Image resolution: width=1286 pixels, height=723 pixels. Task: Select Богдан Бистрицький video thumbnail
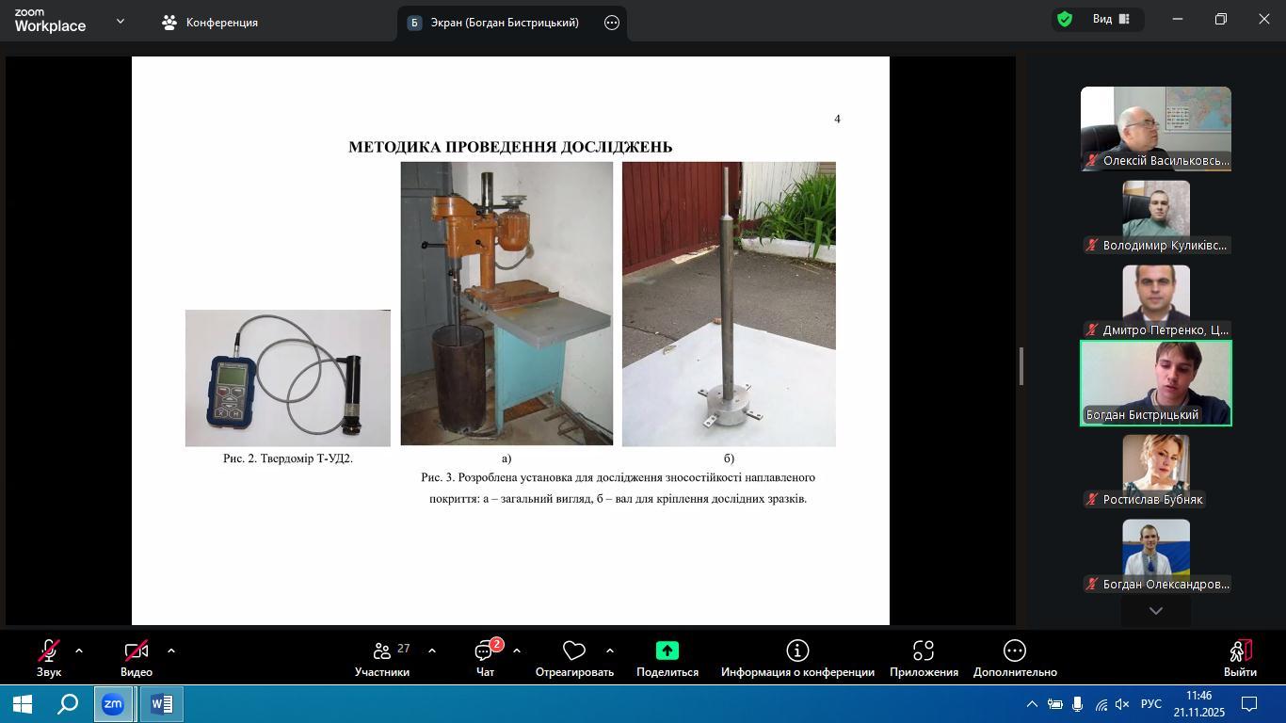(1155, 383)
